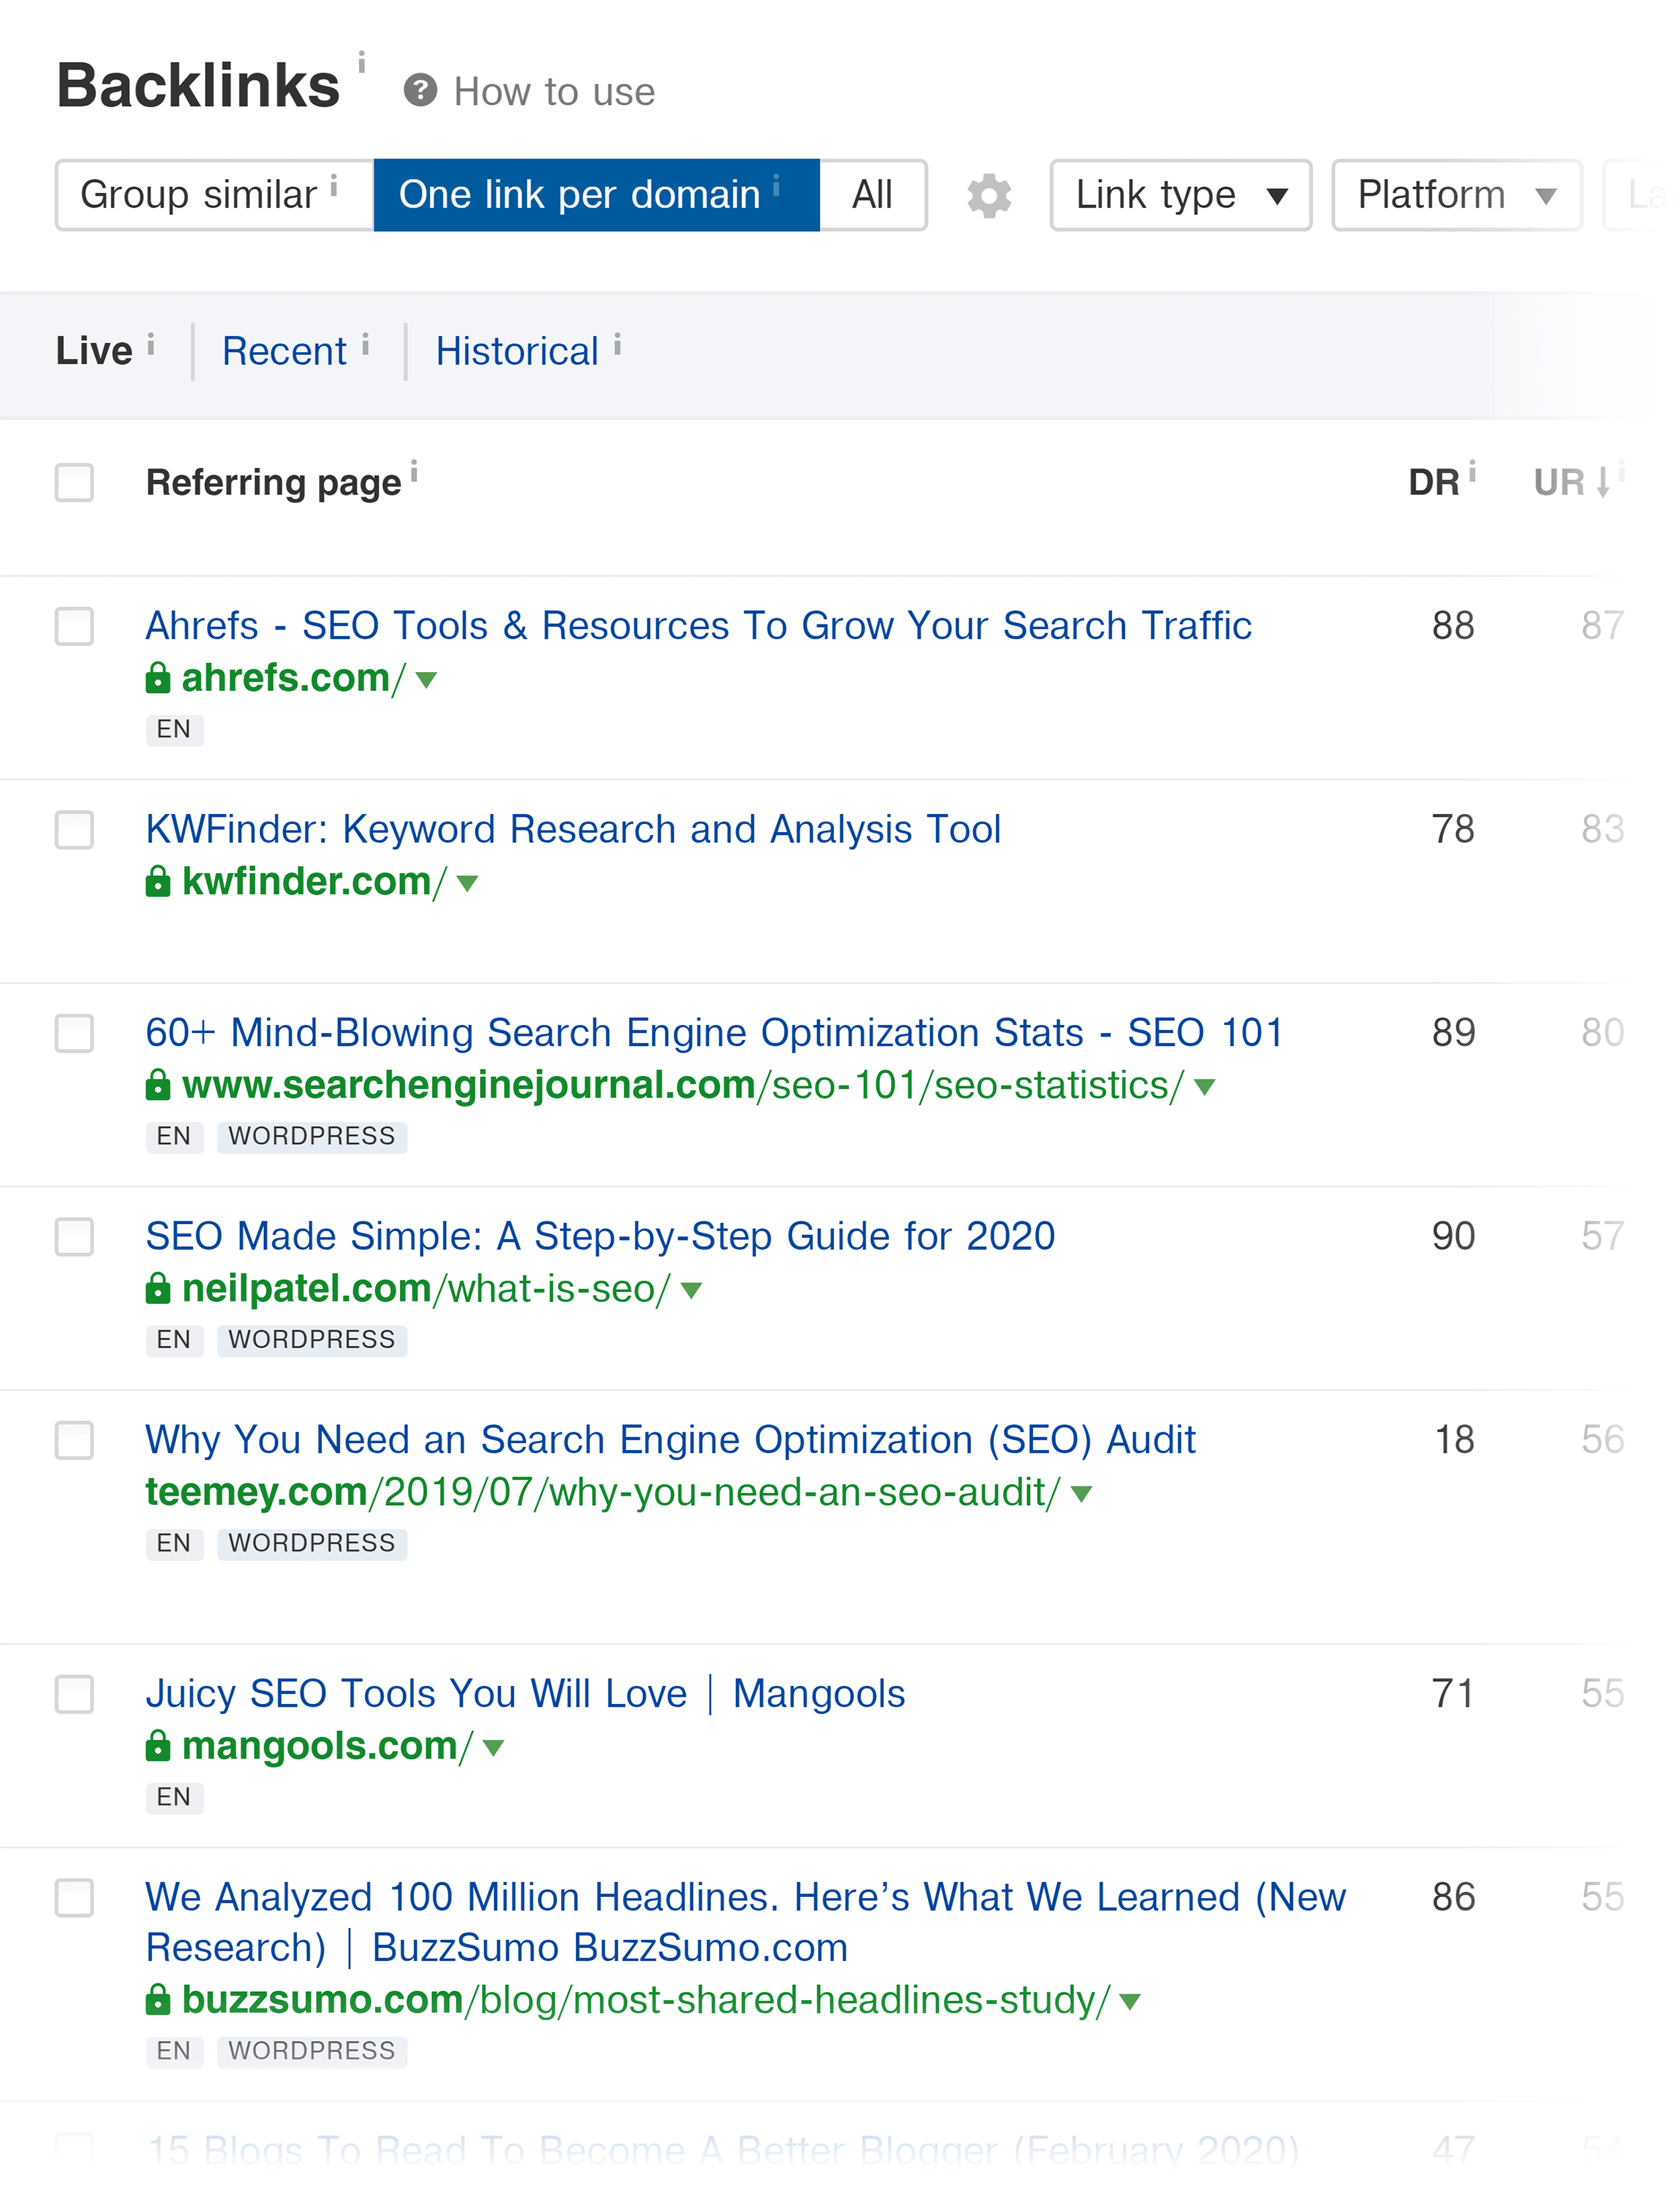Click DR value 88 in Ahrefs row

click(1453, 626)
